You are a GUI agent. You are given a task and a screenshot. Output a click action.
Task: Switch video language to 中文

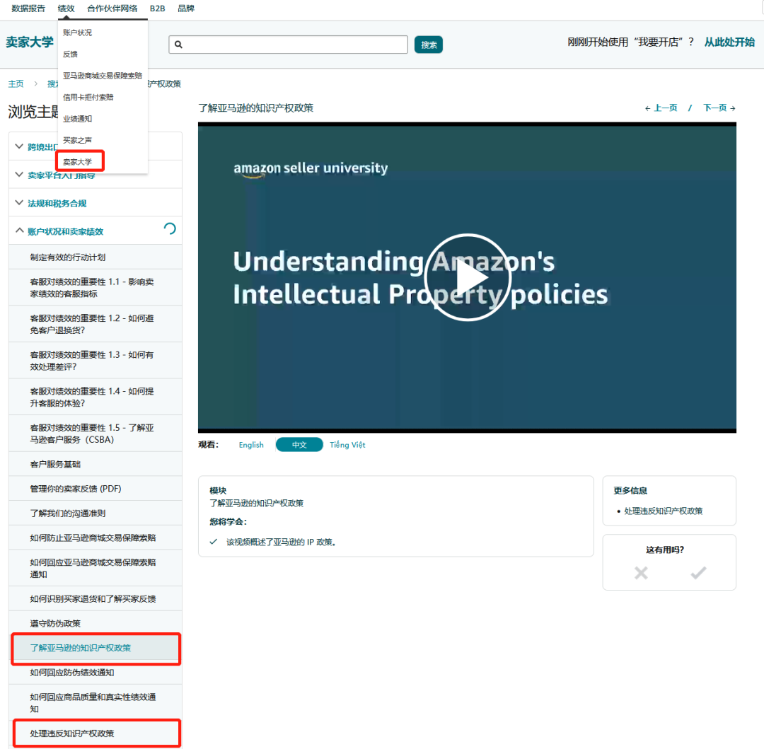pos(299,445)
